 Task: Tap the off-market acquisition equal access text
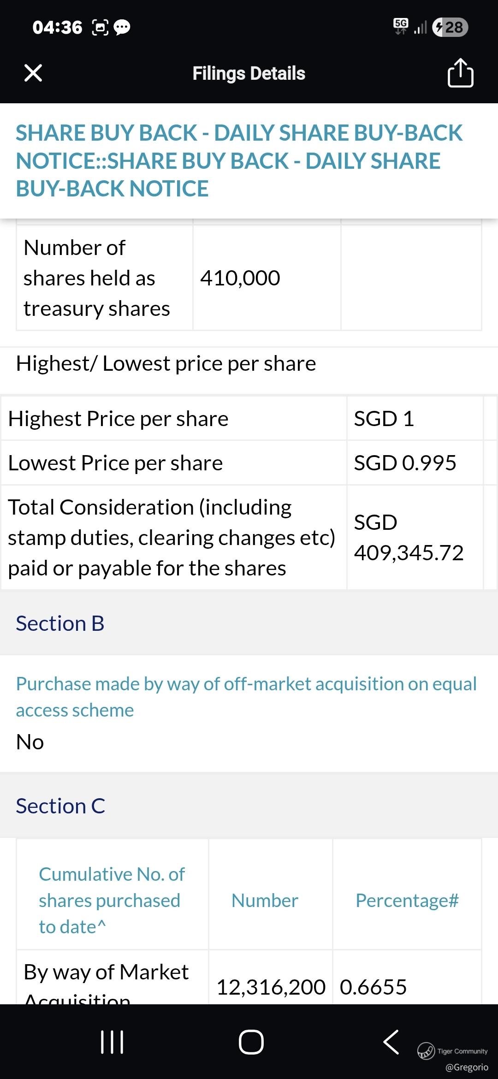coord(246,697)
